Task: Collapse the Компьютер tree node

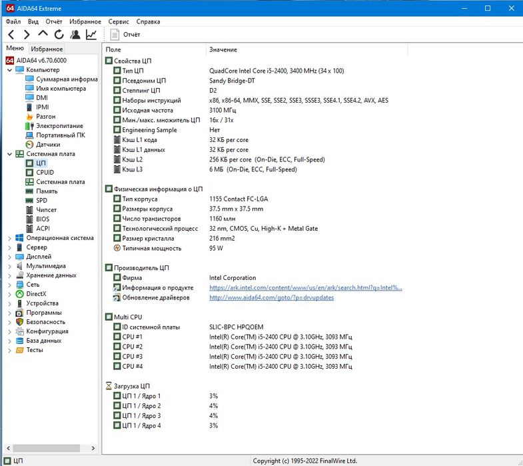Action: pos(10,70)
